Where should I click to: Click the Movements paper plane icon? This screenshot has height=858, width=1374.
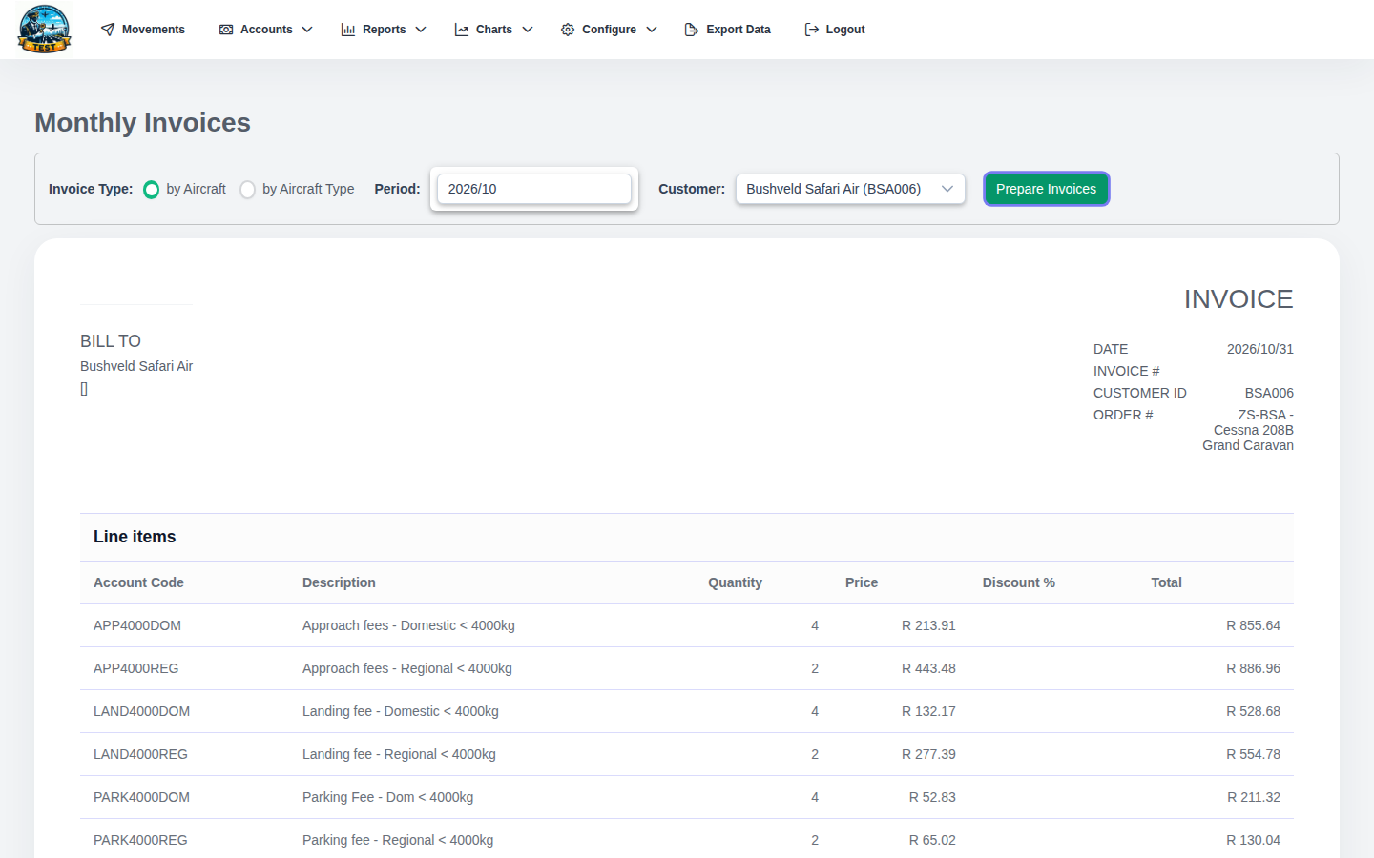click(x=108, y=30)
